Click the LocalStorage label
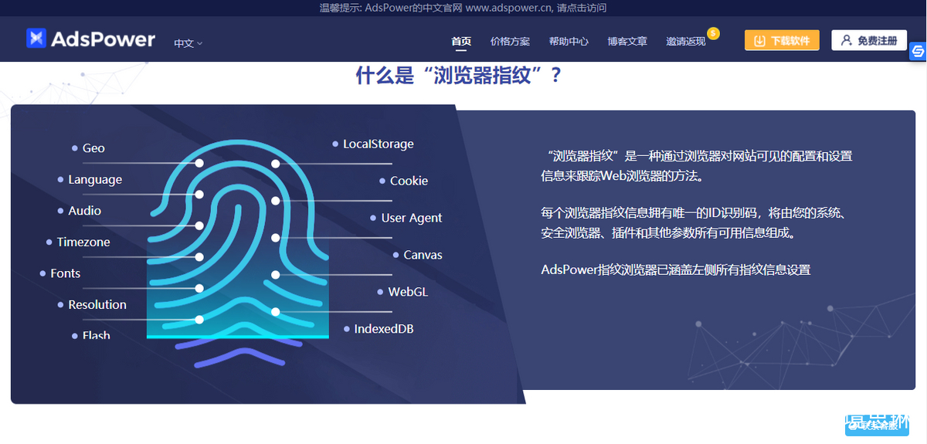Viewport: 927px width, 444px height. tap(379, 144)
